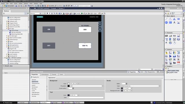Select the Ellipse basic object
The height and width of the screenshot is (104, 185).
178,19
